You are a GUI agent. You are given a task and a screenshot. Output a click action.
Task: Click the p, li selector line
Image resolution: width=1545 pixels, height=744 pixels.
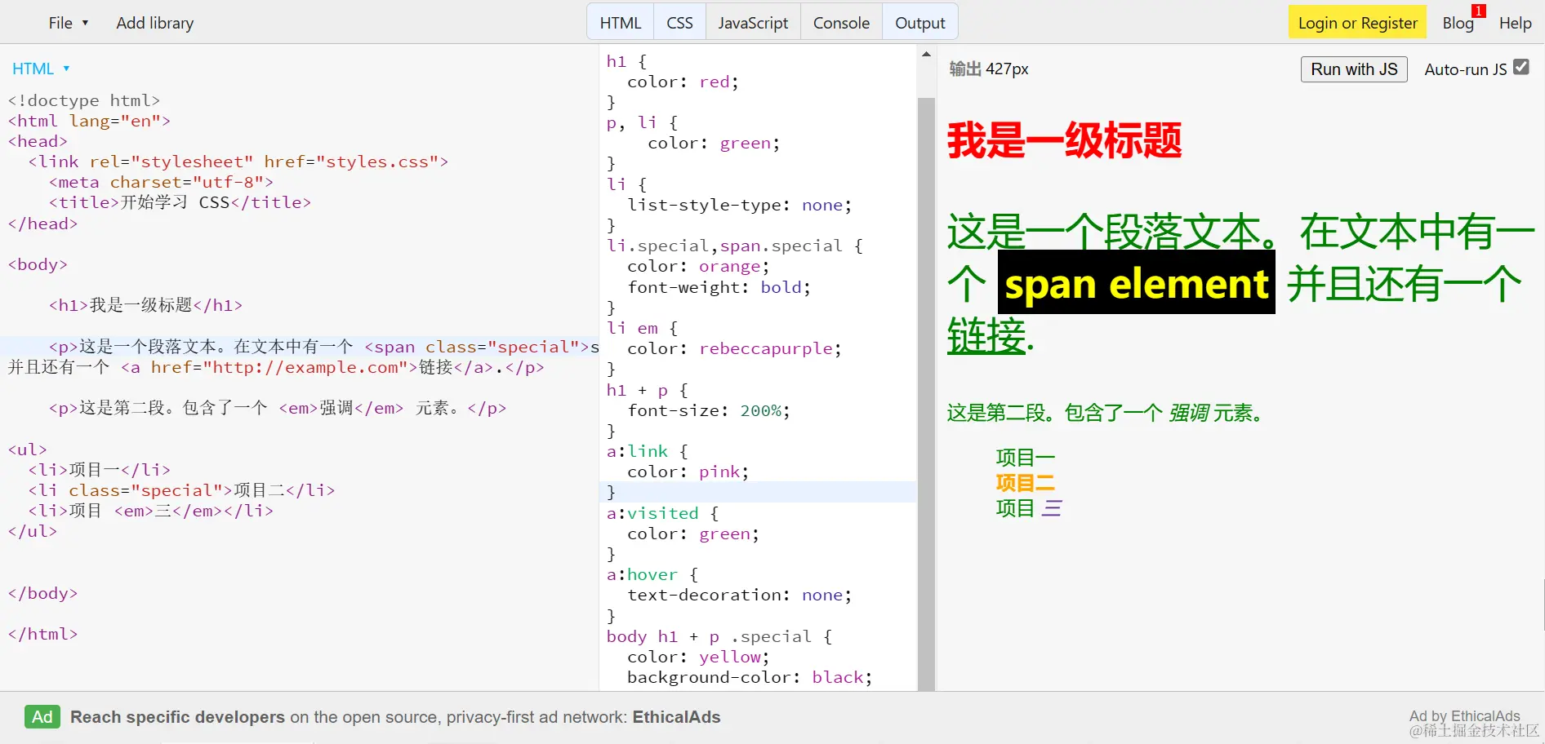(x=642, y=122)
